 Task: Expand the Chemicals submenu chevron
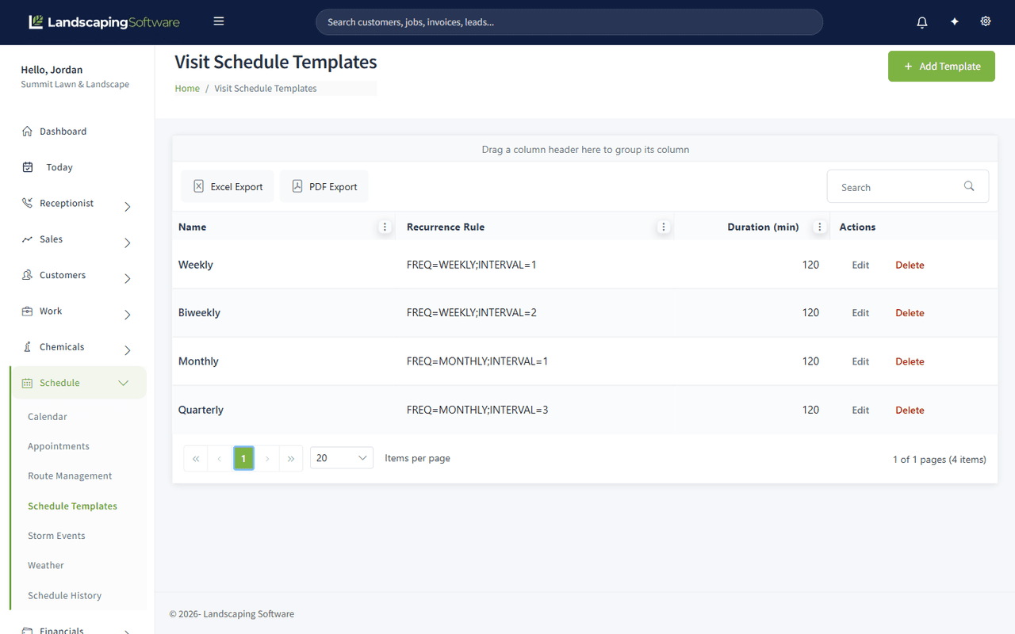[x=128, y=350]
